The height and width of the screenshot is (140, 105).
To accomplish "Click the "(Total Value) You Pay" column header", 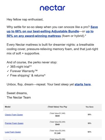I will pos(57,107).
